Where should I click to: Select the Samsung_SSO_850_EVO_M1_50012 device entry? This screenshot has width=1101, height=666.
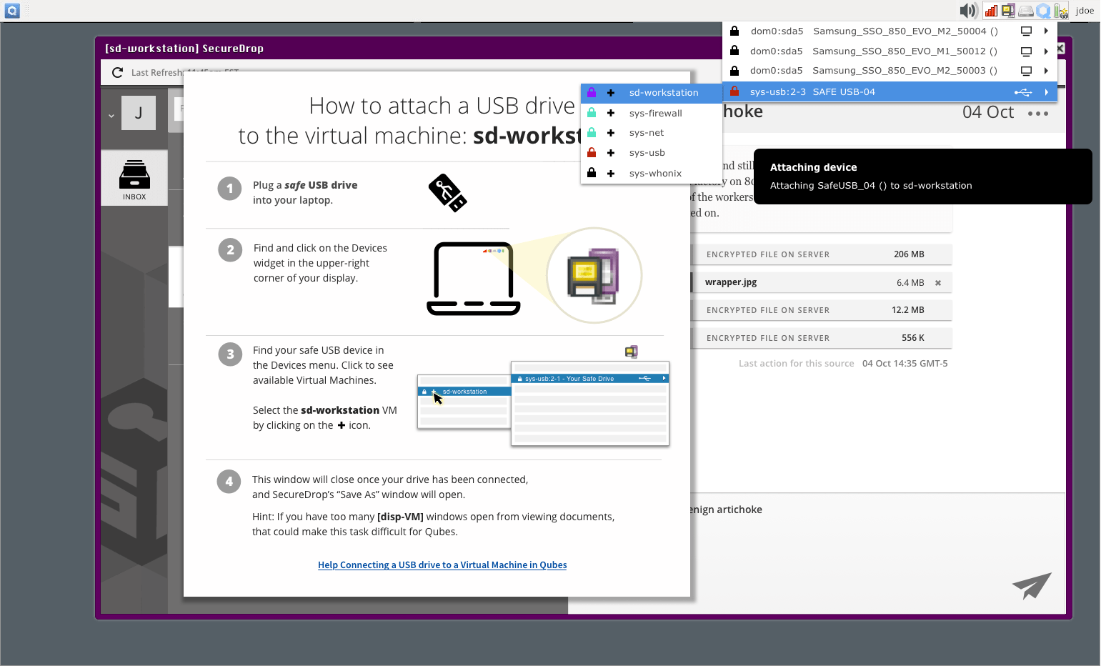890,51
